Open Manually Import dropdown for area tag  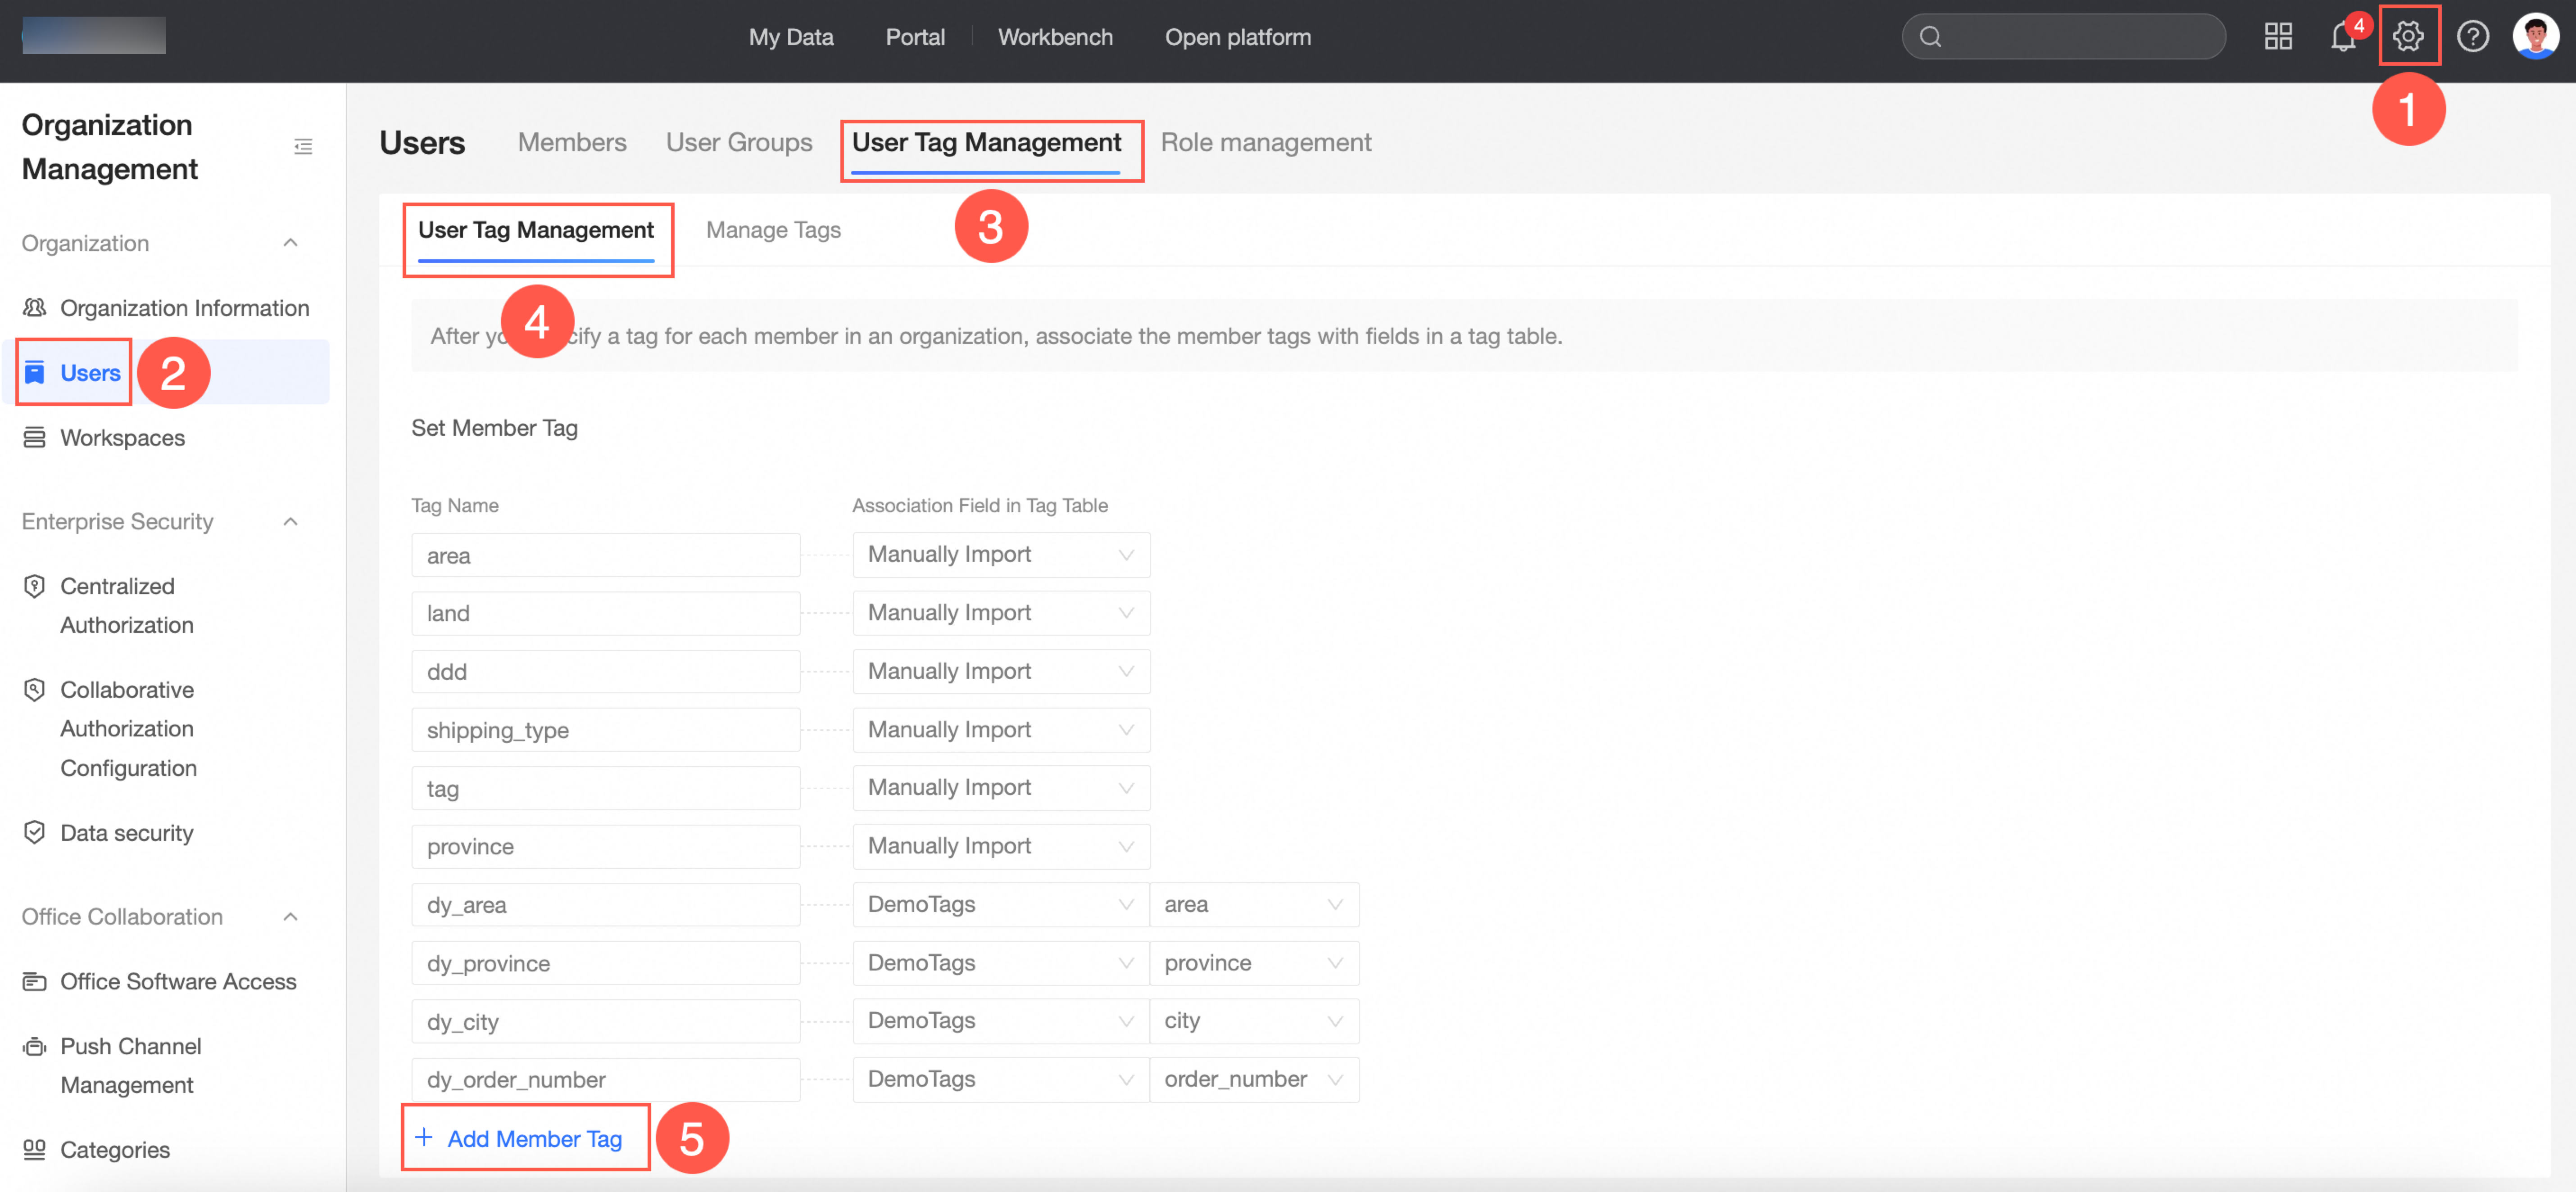click(x=1000, y=555)
